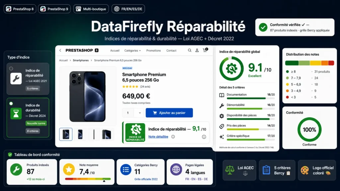
Task: Click the green Indice de réparabilité badge logo
Action: click(x=135, y=133)
